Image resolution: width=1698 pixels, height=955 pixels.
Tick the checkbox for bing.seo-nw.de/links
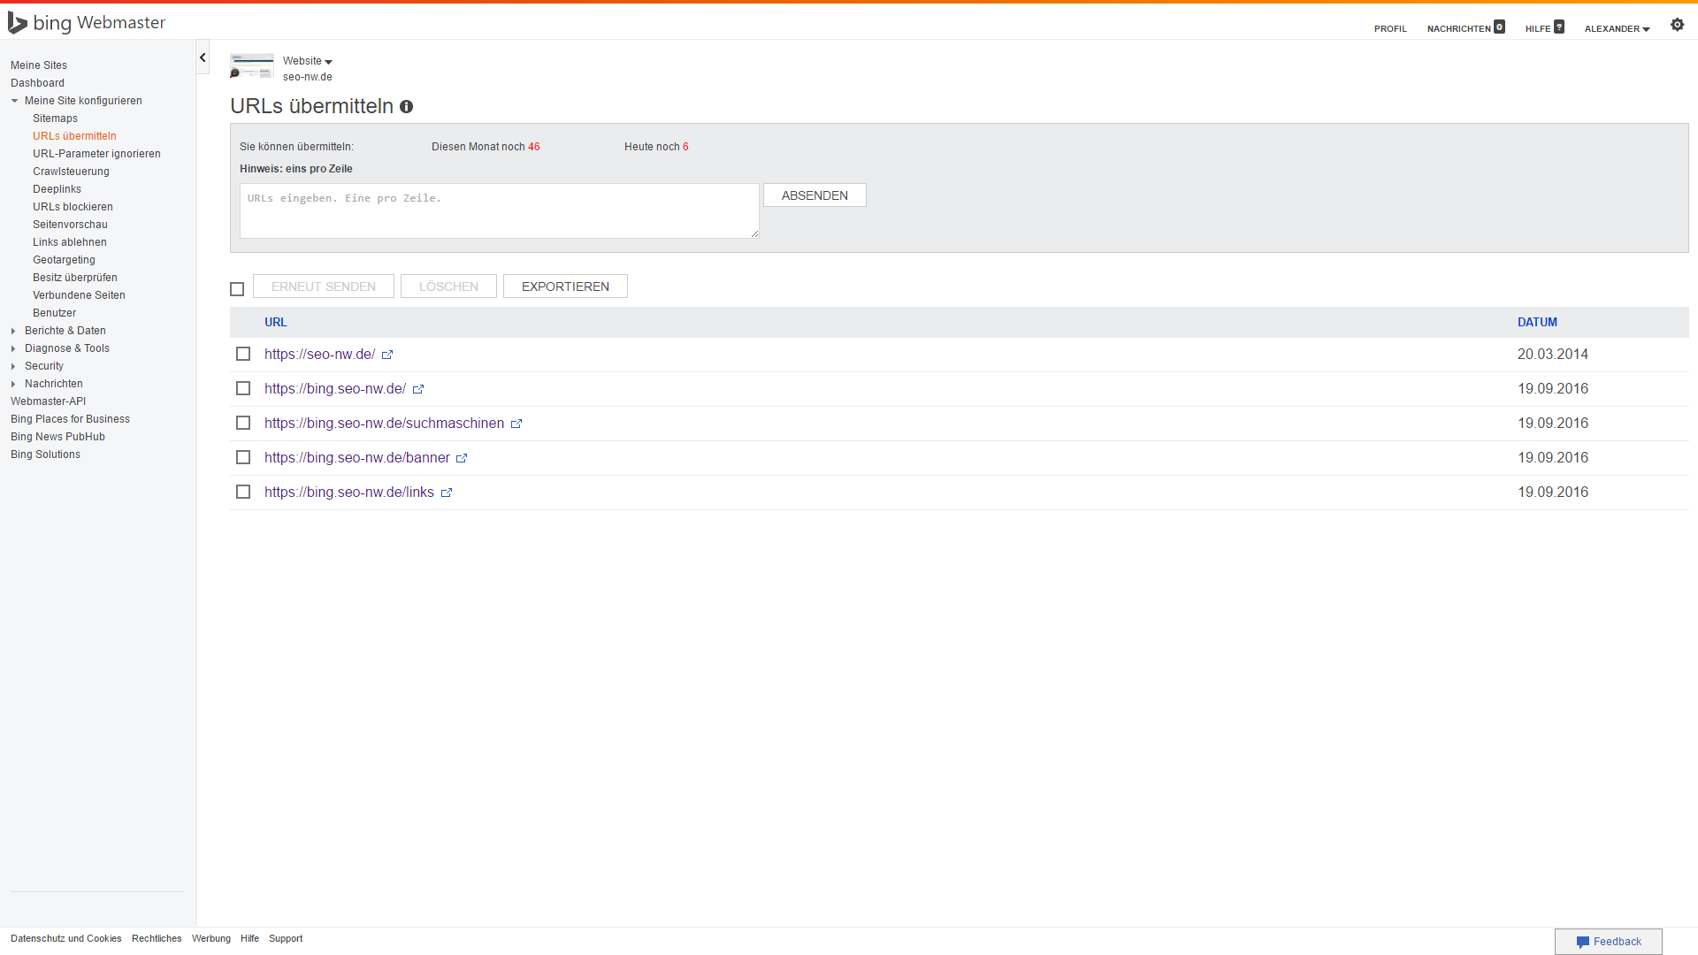pyautogui.click(x=243, y=492)
